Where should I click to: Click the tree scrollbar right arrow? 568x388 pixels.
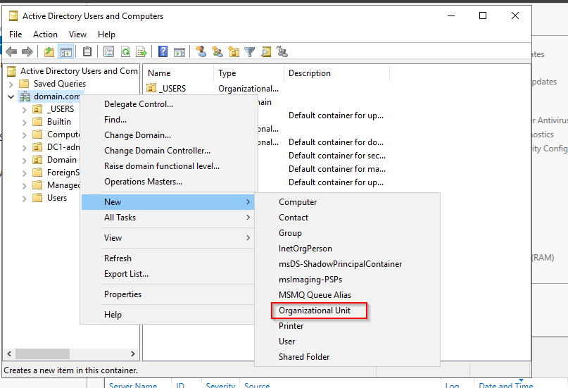pos(133,353)
